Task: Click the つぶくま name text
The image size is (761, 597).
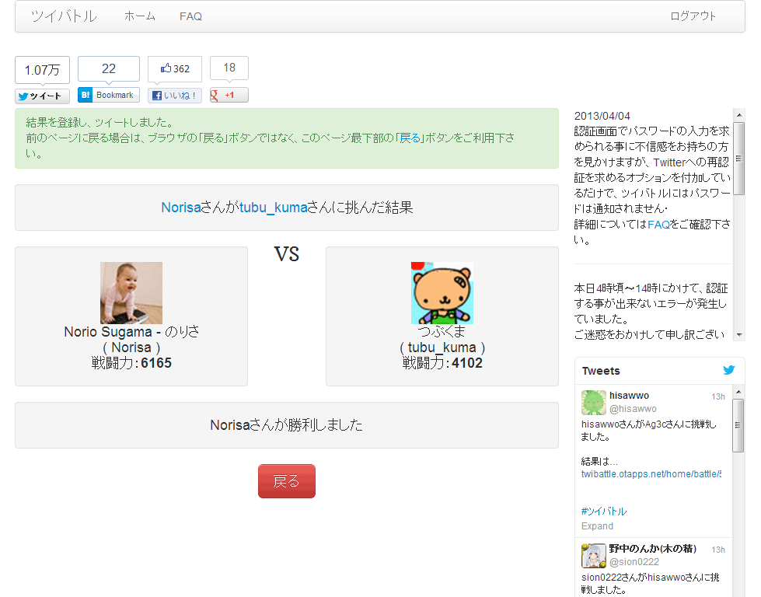Action: [x=442, y=332]
